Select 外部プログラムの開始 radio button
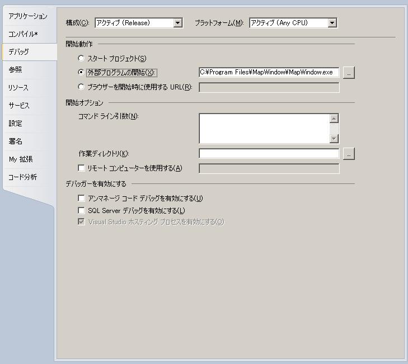 pyautogui.click(x=82, y=72)
